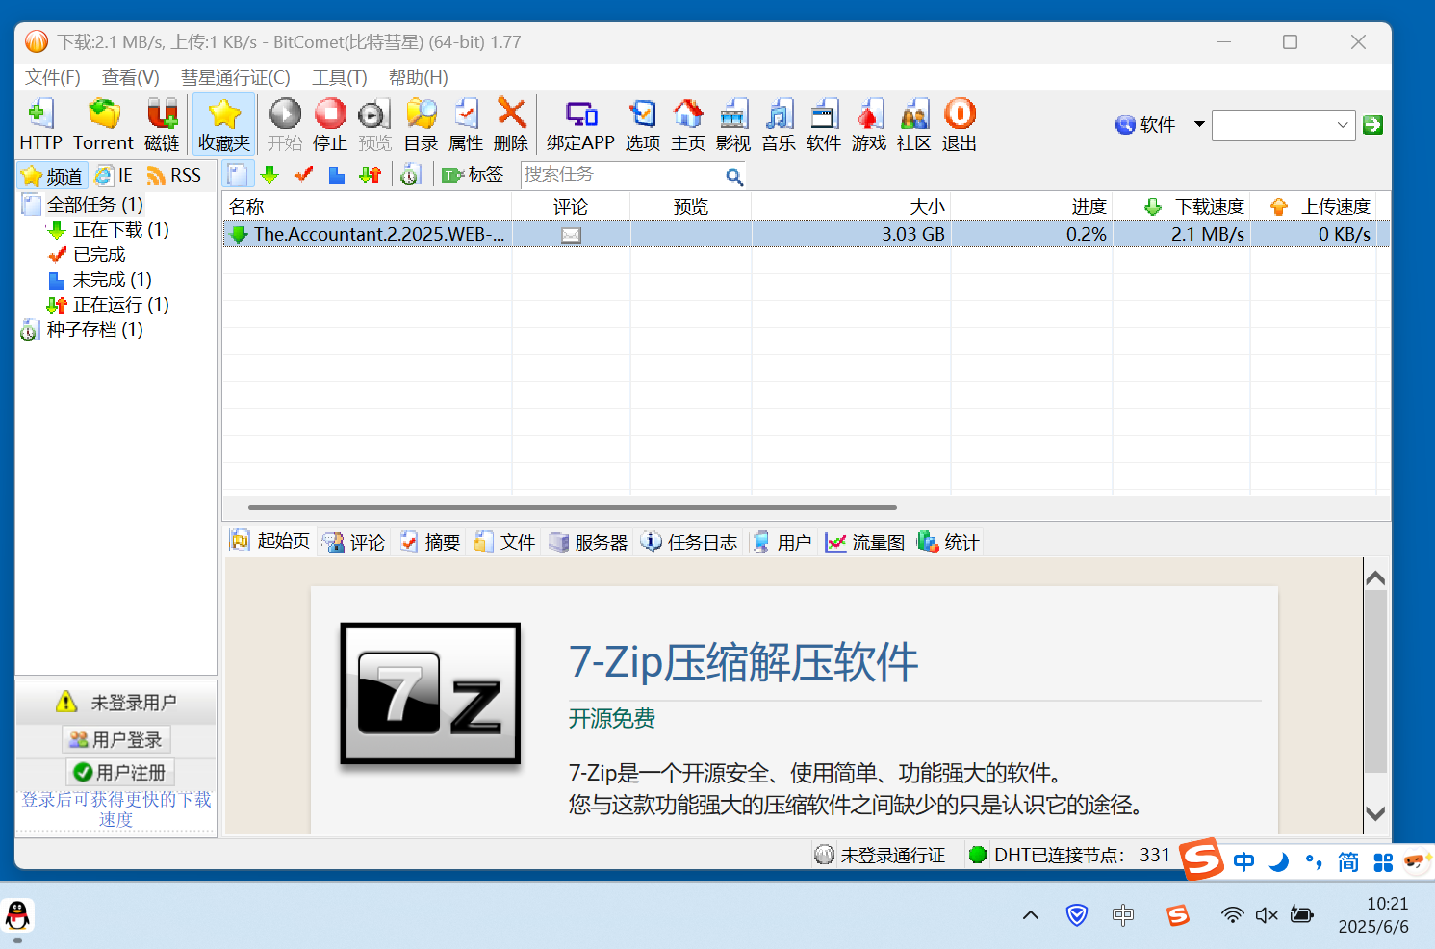The width and height of the screenshot is (1435, 949).
Task: Open the 软件 software toolbar icon
Action: tap(824, 124)
